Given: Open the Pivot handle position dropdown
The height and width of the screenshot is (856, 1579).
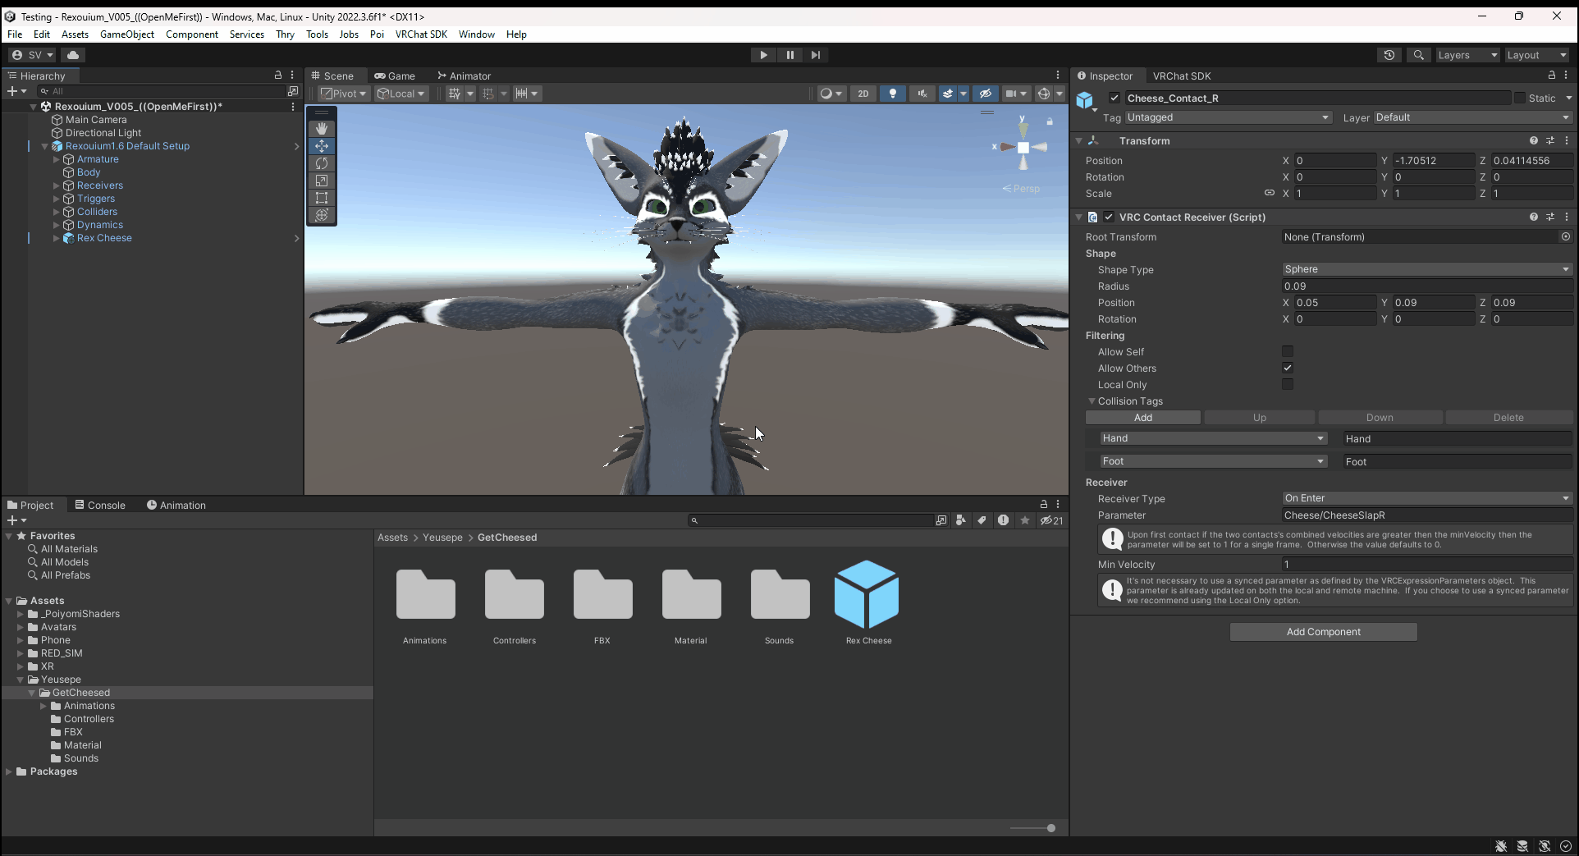Looking at the screenshot, I should click(x=344, y=94).
